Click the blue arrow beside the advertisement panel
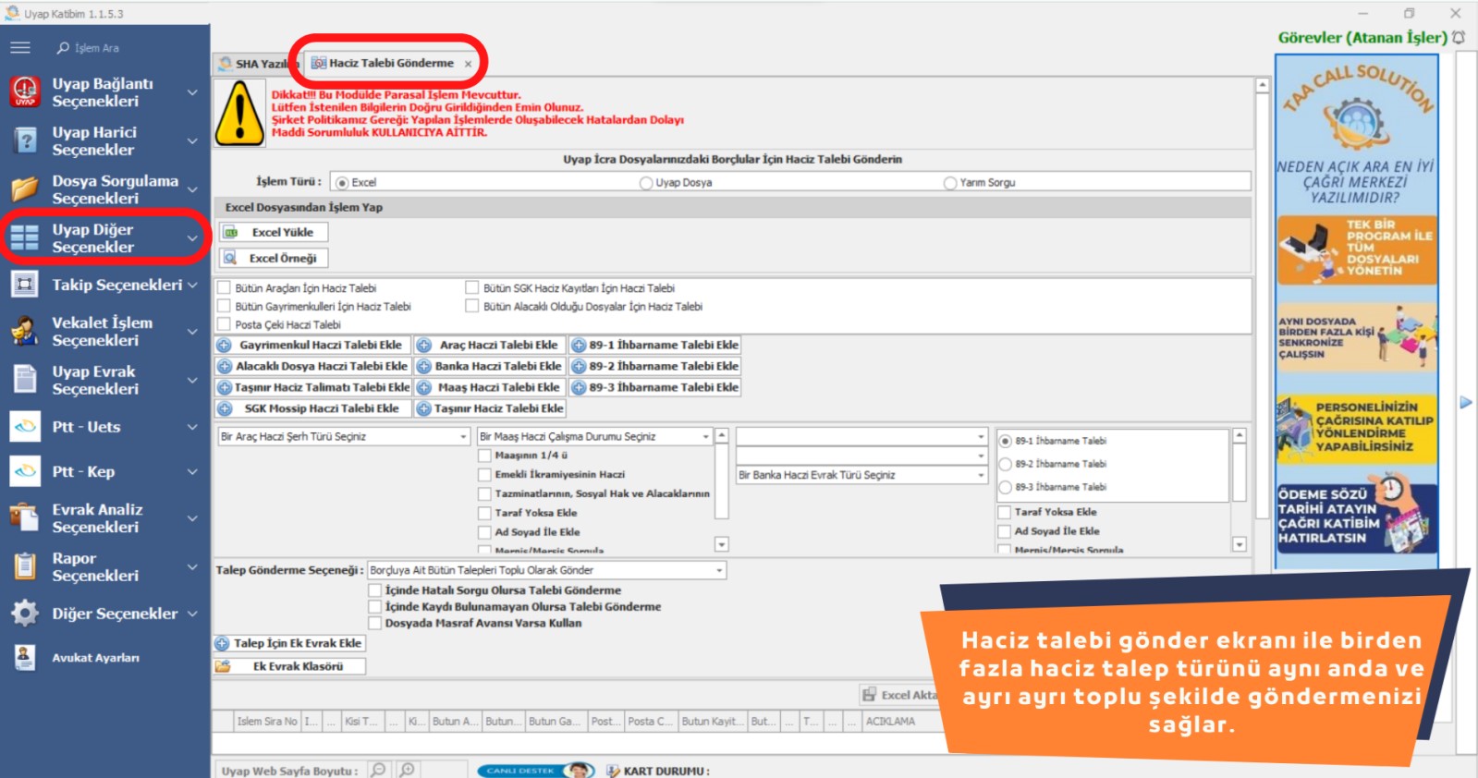The width and height of the screenshot is (1478, 778). 1466,402
